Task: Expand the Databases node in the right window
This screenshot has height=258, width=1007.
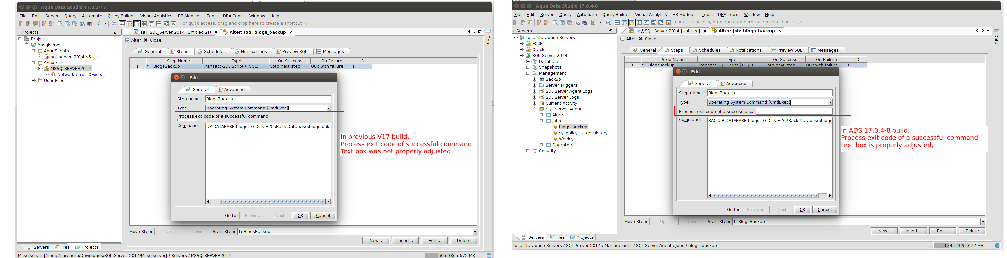Action: point(528,62)
